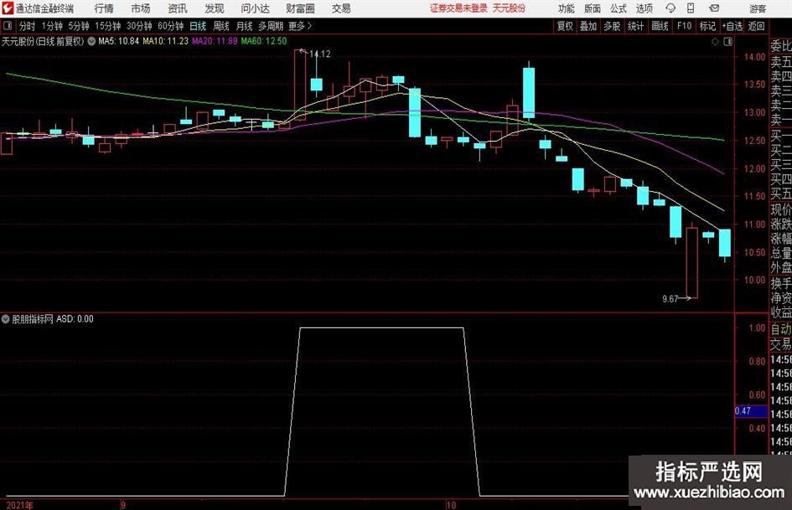The image size is (792, 510).
Task: Open the 资讯 menu
Action: (x=178, y=8)
